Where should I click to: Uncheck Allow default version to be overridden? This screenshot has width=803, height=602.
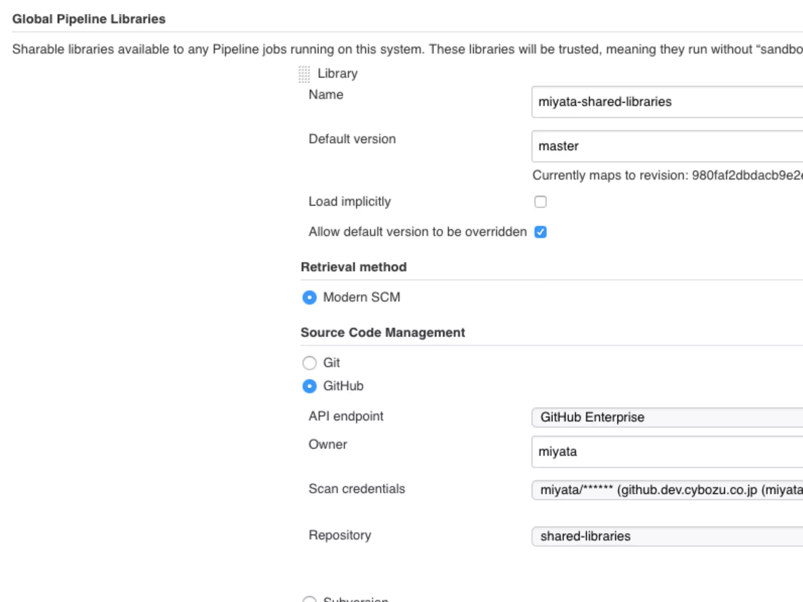pos(540,232)
